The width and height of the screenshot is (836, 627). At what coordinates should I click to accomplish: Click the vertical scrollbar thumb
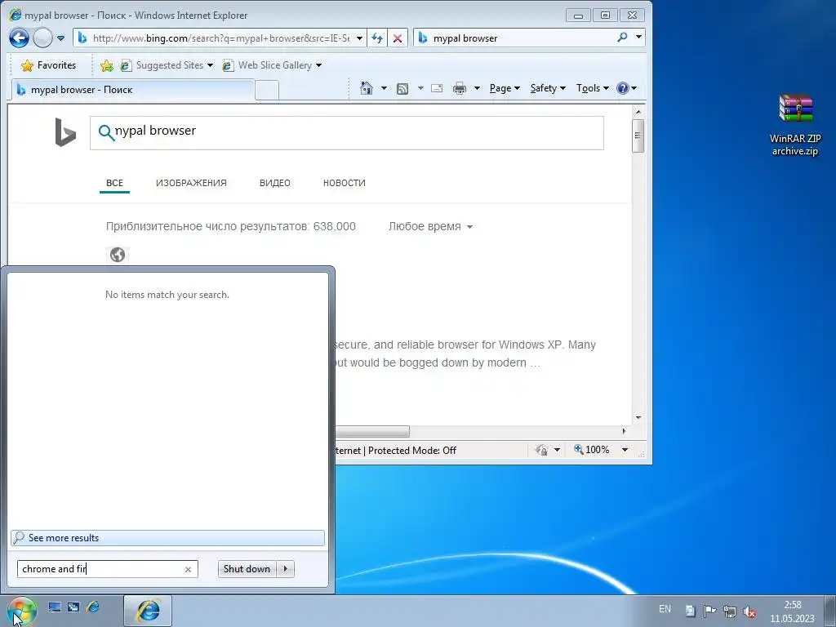point(638,136)
